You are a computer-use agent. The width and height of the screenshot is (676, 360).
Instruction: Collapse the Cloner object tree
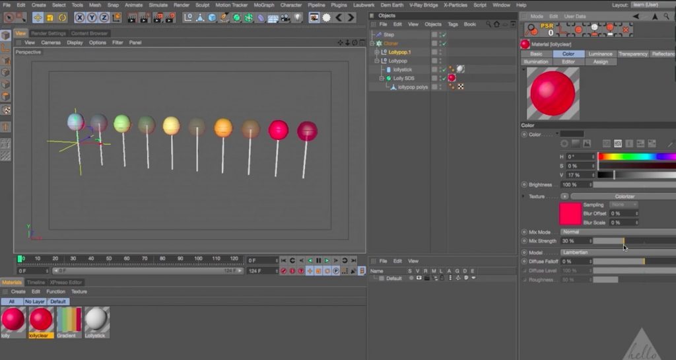tap(372, 44)
